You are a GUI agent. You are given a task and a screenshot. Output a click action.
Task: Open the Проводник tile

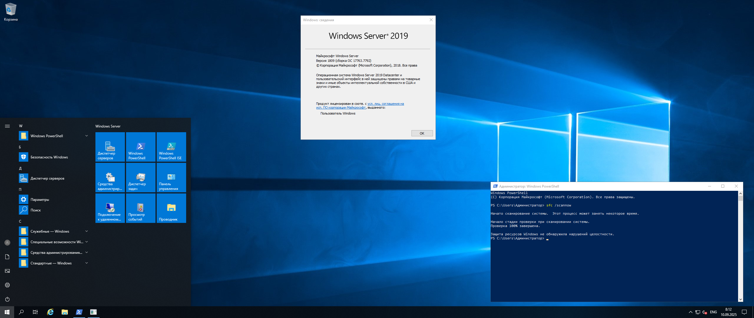click(171, 208)
